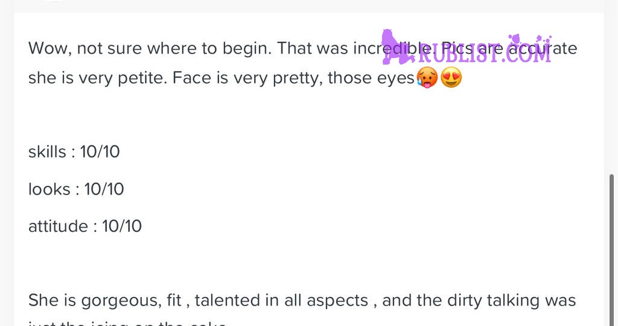Click the 'looks : 10/10' rating line
This screenshot has height=326, width=618.
(x=76, y=189)
